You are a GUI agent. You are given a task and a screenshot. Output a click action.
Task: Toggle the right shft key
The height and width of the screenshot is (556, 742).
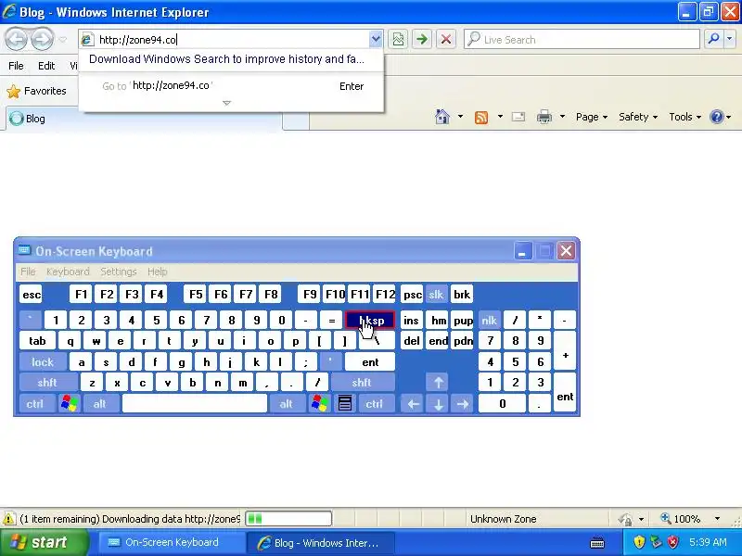click(x=362, y=383)
